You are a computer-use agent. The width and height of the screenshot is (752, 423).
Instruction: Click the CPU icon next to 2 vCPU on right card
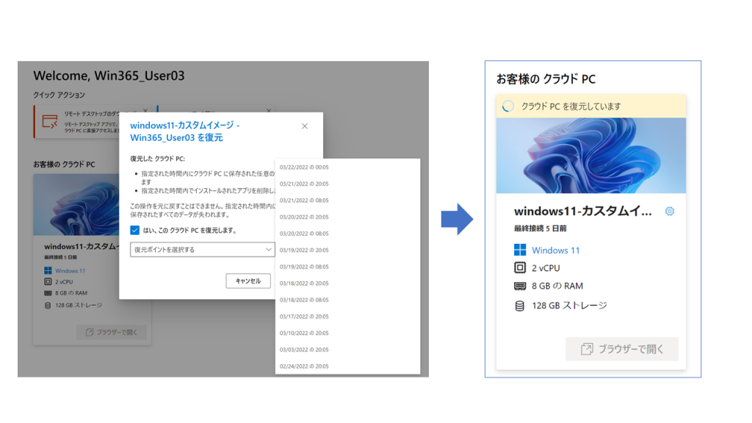point(520,267)
